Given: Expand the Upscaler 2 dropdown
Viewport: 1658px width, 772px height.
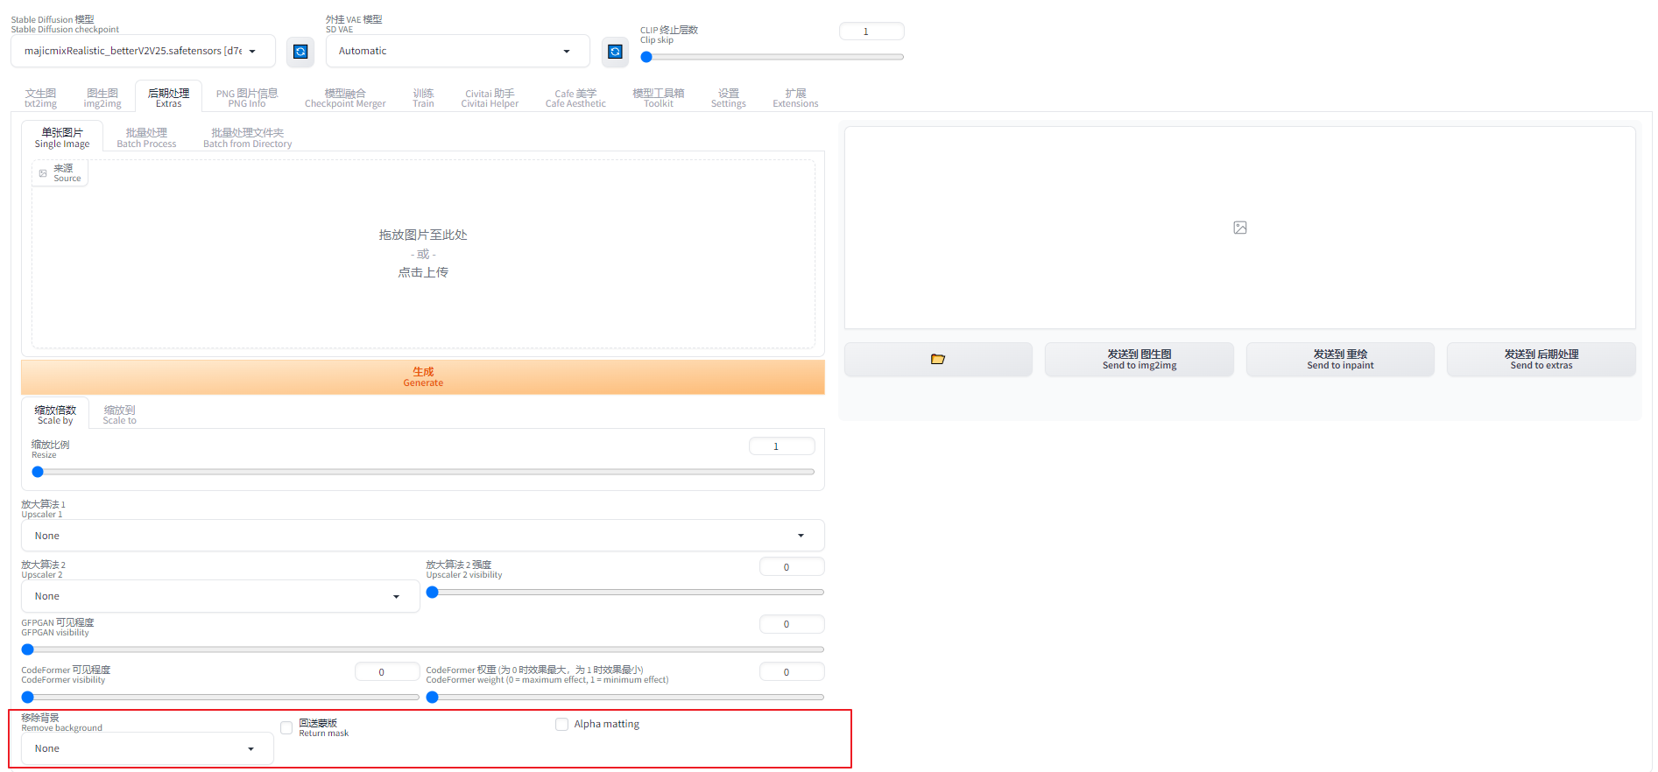Looking at the screenshot, I should 221,596.
